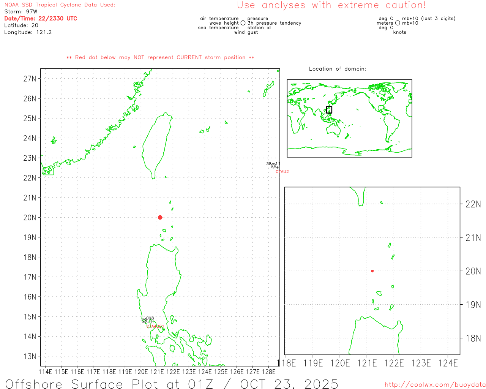Click the 'NOAA SSD Tropical Cyclone Data Used' heading

pos(60,5)
